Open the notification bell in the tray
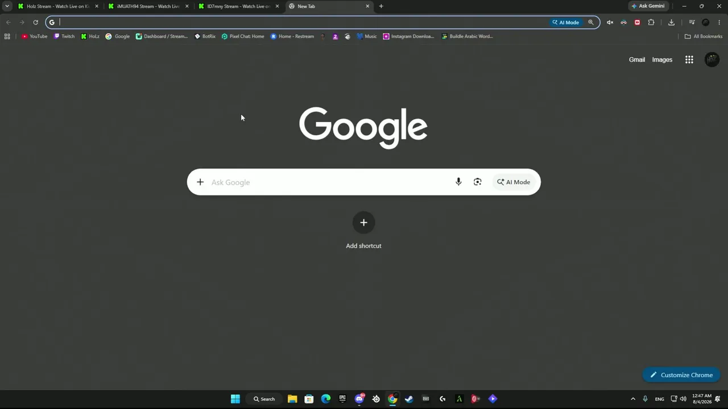This screenshot has width=728, height=409. (718, 399)
